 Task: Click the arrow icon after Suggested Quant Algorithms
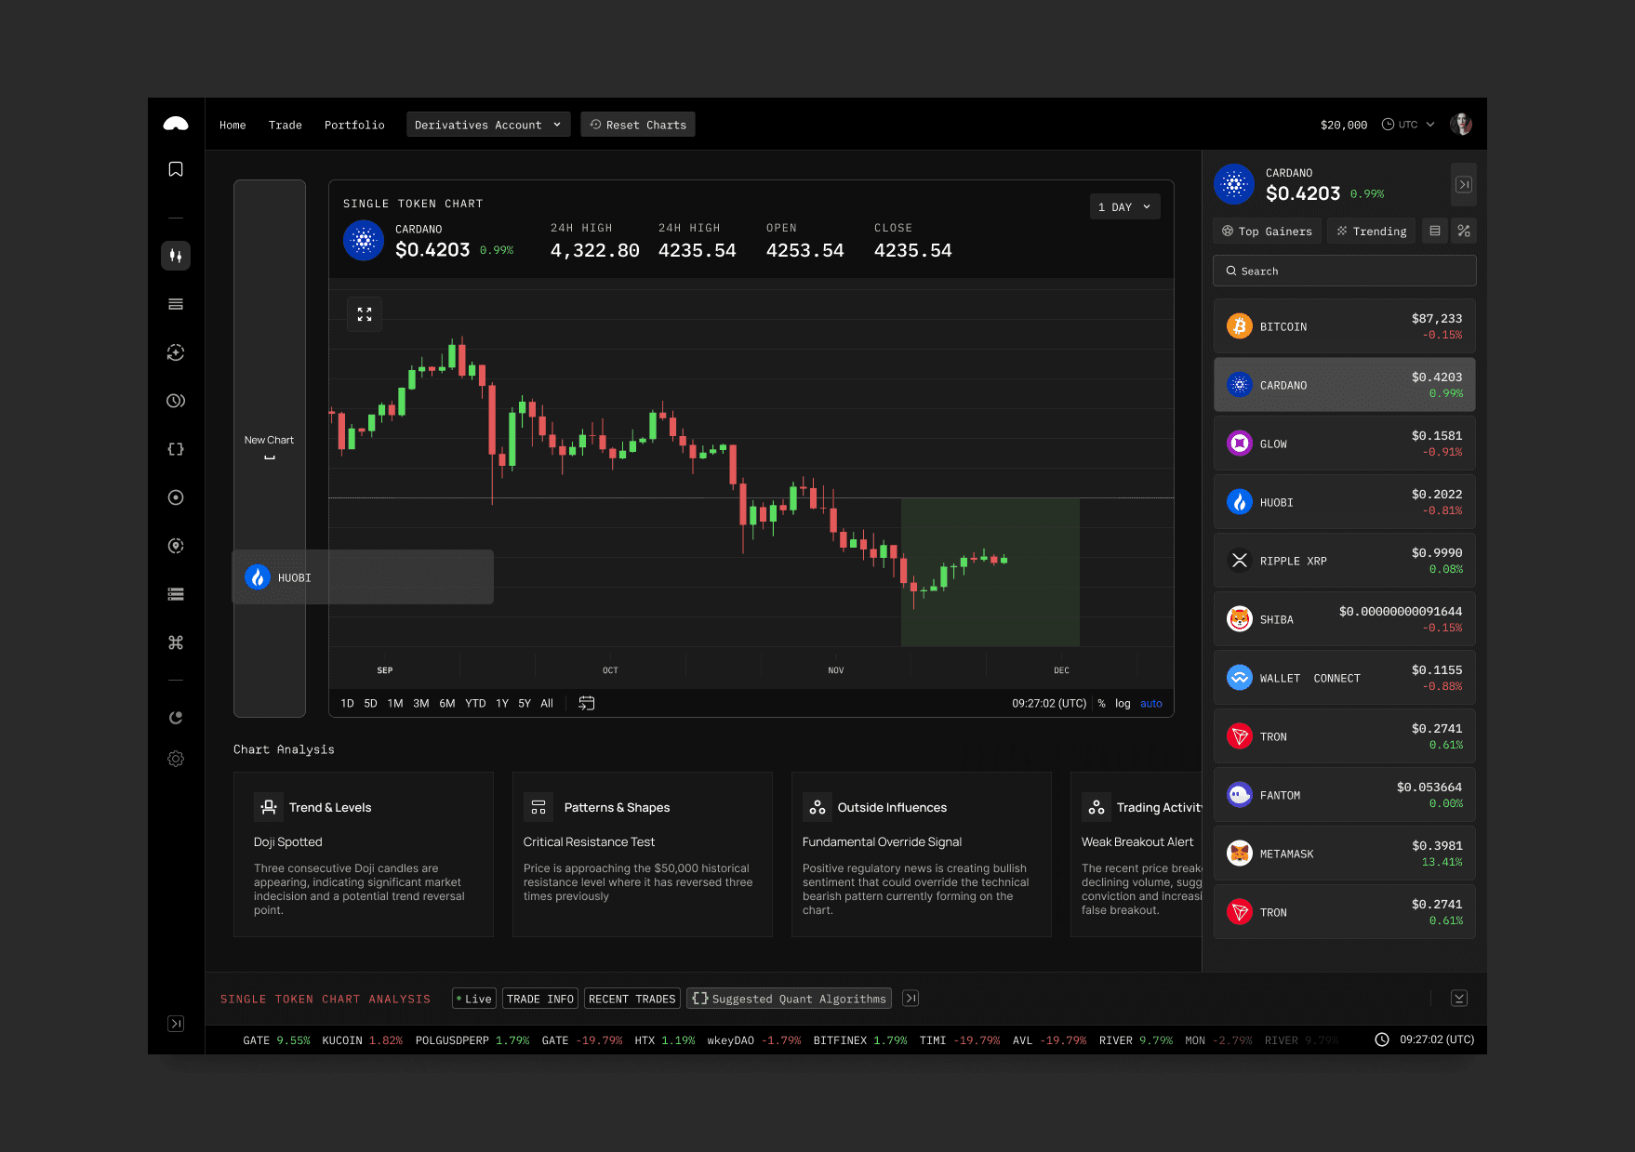(911, 999)
